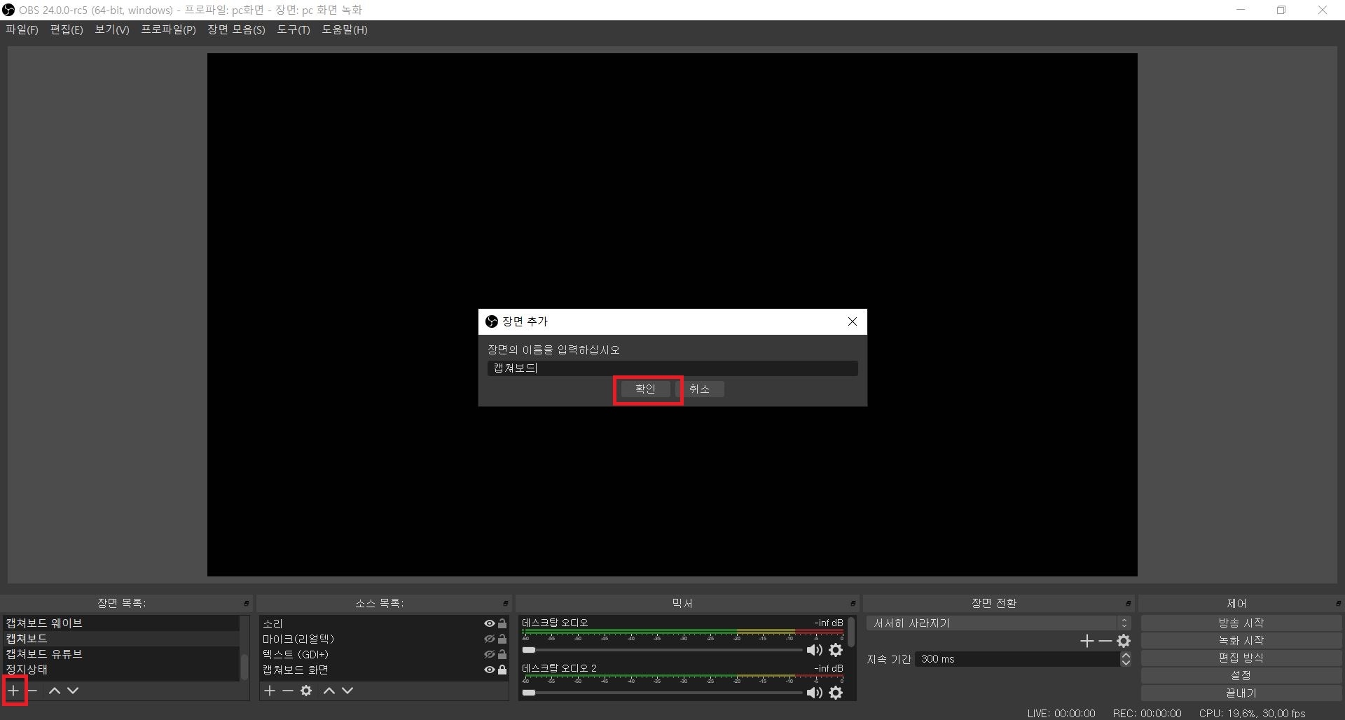Toggle lock on 캡쳐보드 화면 source
The height and width of the screenshot is (720, 1345).
[x=502, y=670]
